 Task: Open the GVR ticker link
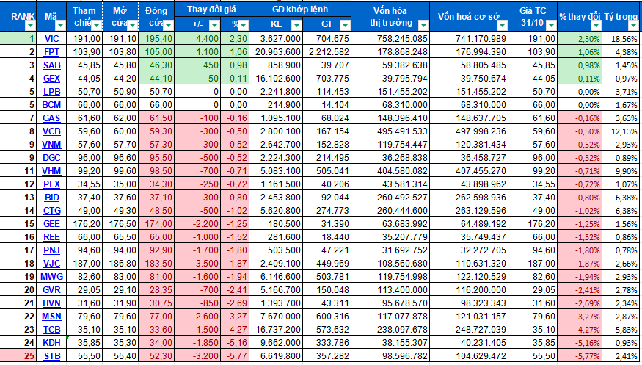tap(51, 290)
